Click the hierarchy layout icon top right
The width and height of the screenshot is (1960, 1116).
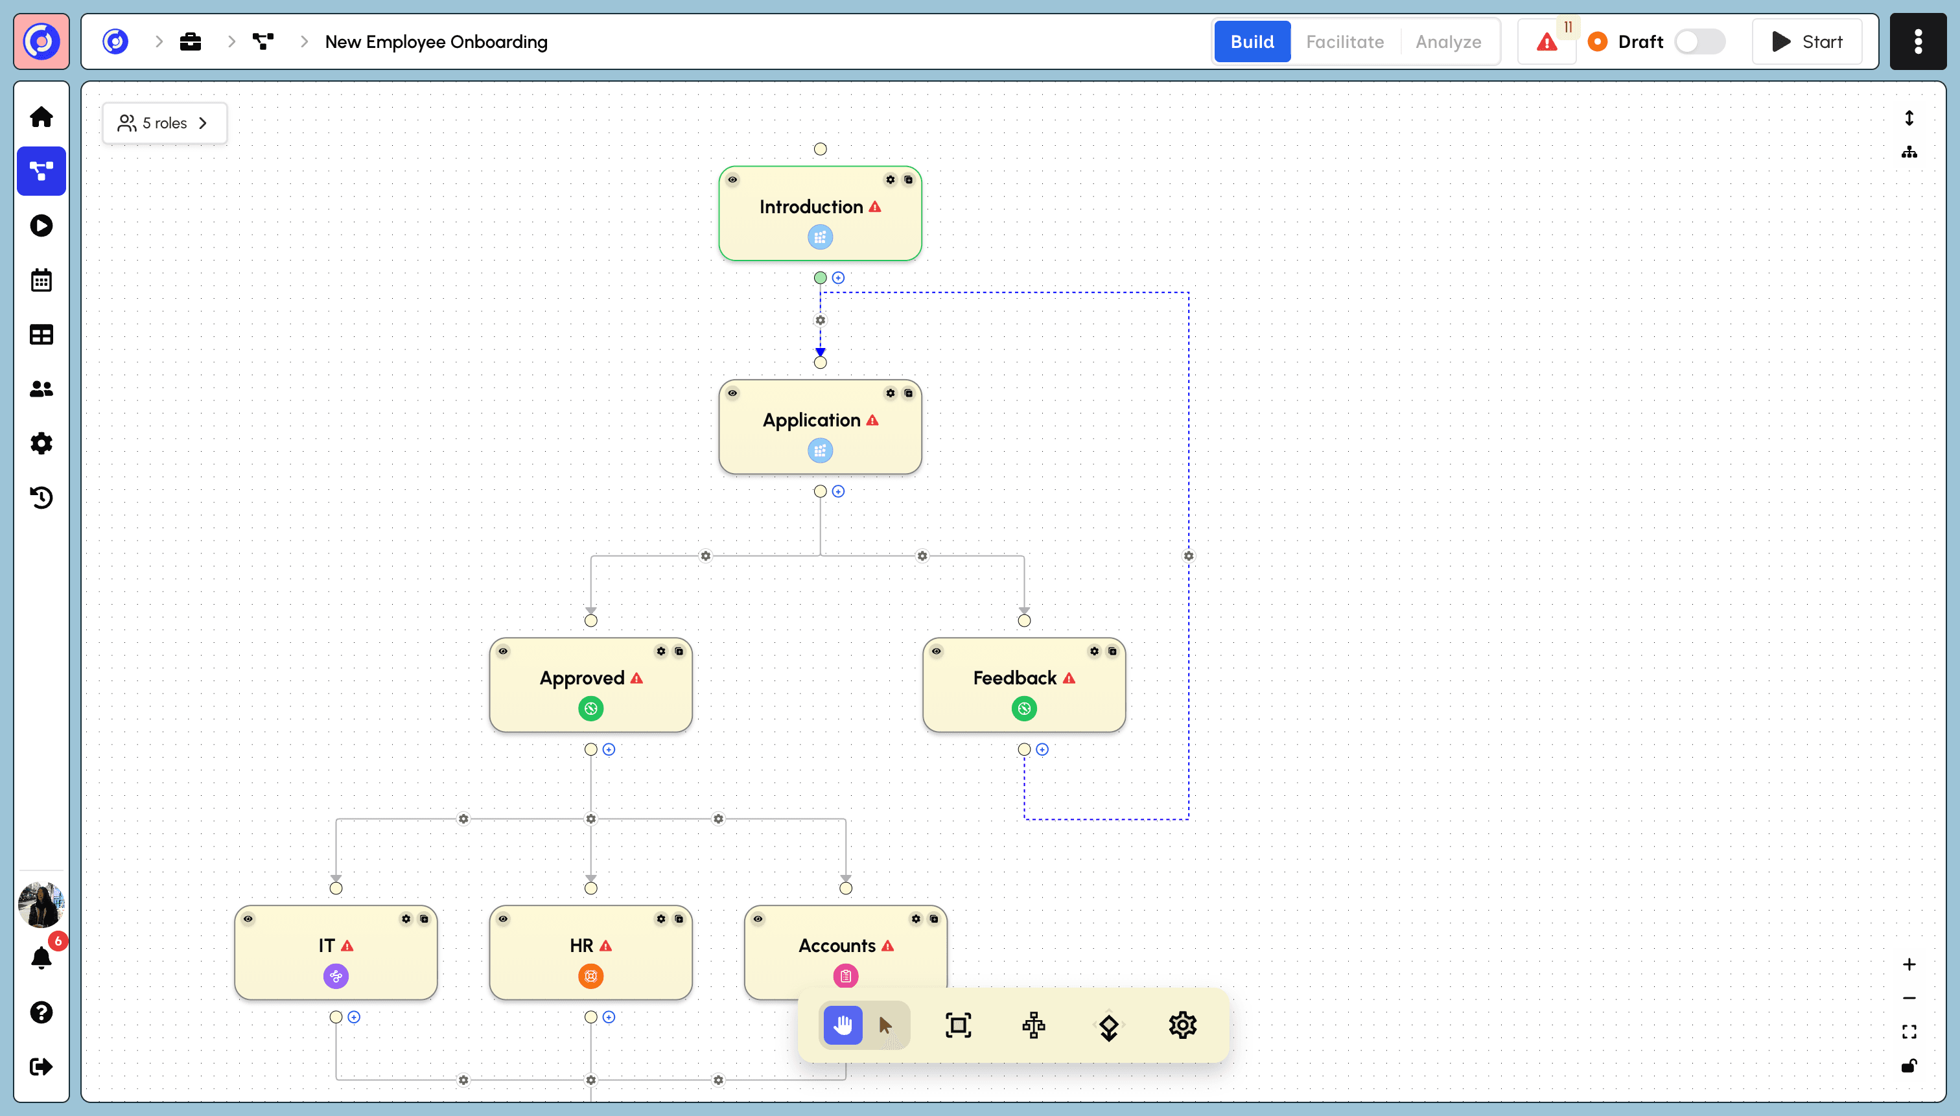pyautogui.click(x=1909, y=152)
